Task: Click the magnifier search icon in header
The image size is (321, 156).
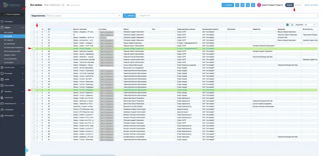Action: [248, 5]
